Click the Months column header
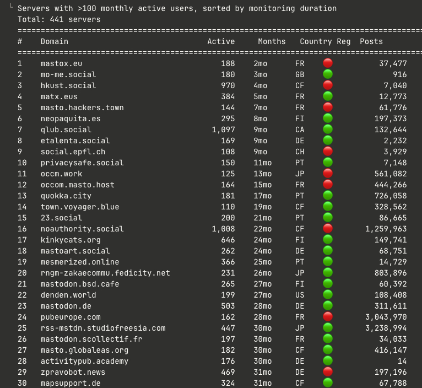 (x=272, y=41)
